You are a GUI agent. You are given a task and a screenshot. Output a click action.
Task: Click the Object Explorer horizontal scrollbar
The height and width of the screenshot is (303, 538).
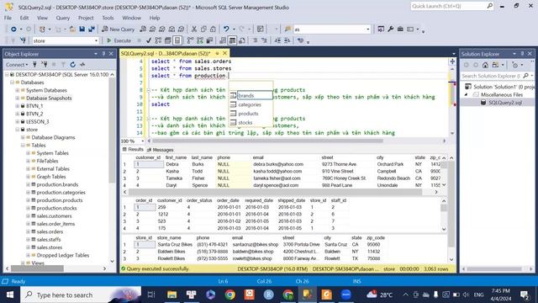click(37, 268)
